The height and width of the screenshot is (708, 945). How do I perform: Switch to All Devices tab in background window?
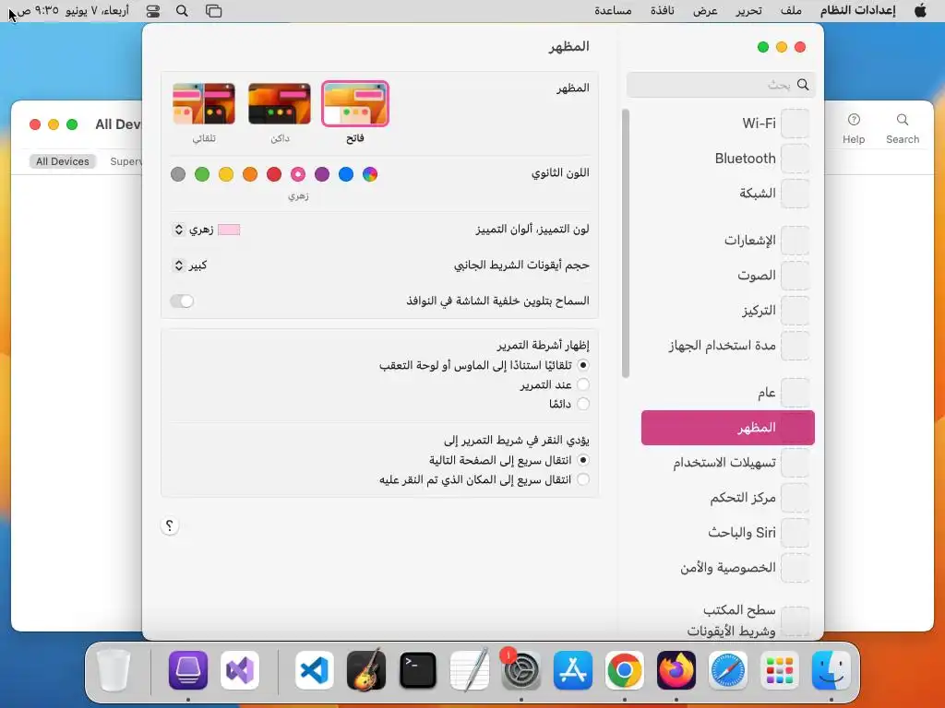click(63, 161)
